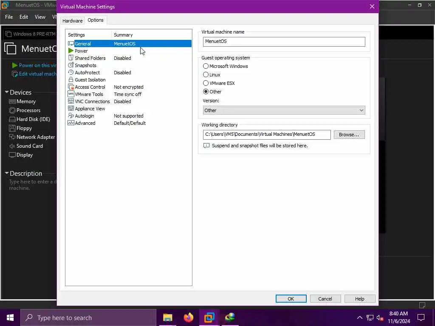Select the Microsoft Windows radio button

[206, 66]
